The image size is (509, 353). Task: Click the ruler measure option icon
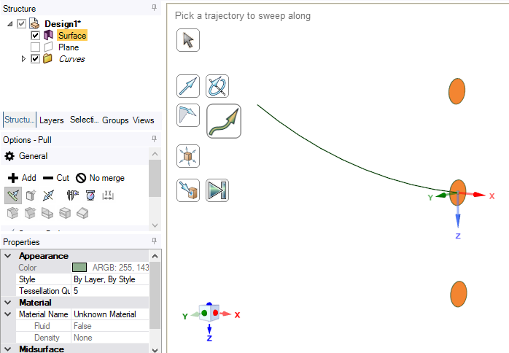click(x=72, y=195)
